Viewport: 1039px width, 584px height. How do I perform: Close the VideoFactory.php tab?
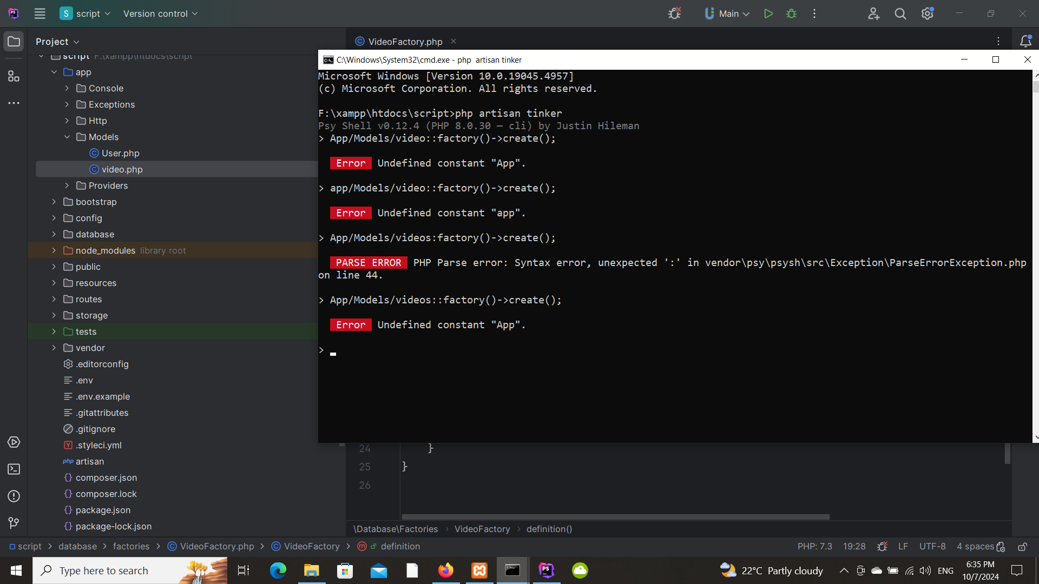[x=453, y=41]
